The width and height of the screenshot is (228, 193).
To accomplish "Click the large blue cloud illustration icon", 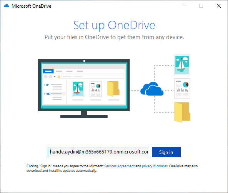I will 152,89.
